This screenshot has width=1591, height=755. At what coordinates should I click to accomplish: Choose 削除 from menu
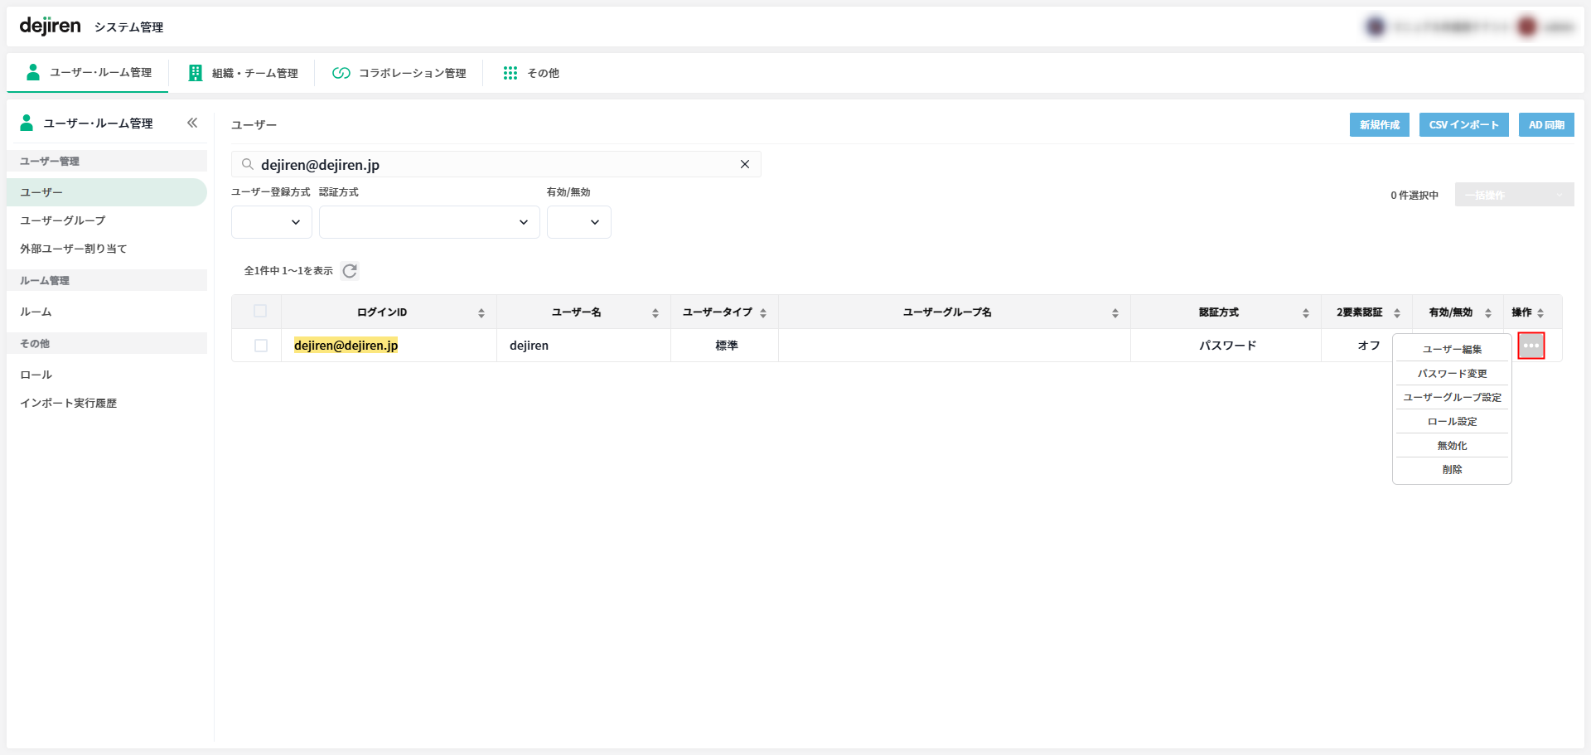coord(1452,469)
